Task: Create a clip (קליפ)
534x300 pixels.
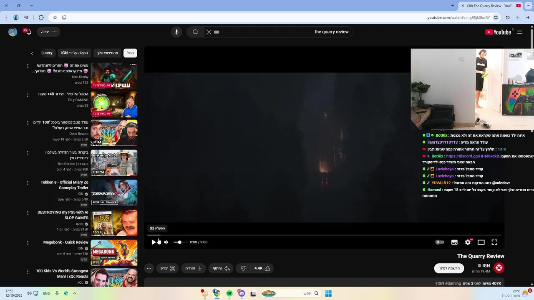Action: click(168, 268)
